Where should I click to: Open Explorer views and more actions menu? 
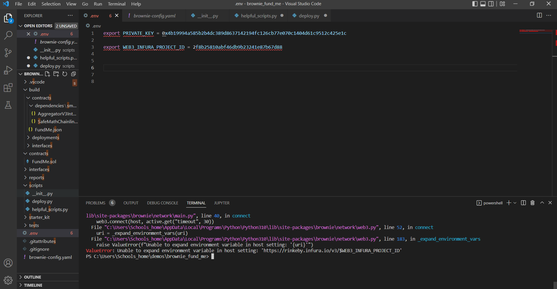70,15
